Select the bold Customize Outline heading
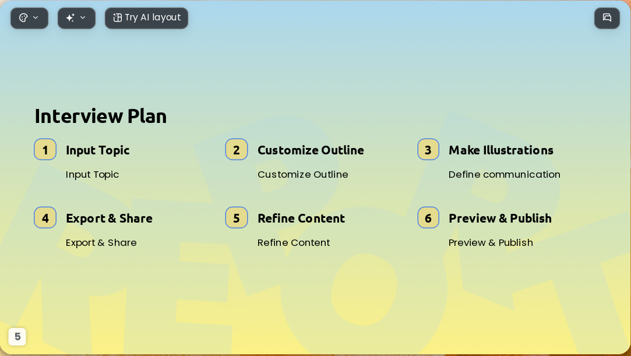Viewport: 631px width, 356px height. (x=311, y=150)
